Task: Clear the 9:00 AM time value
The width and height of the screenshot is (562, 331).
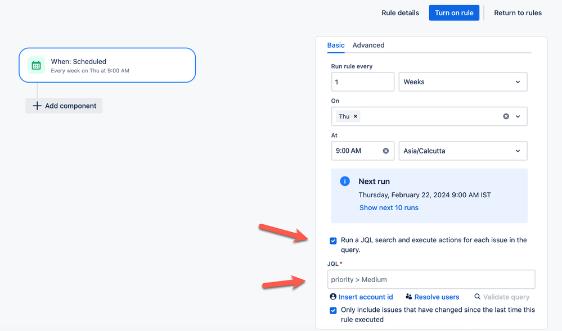Action: coord(386,151)
